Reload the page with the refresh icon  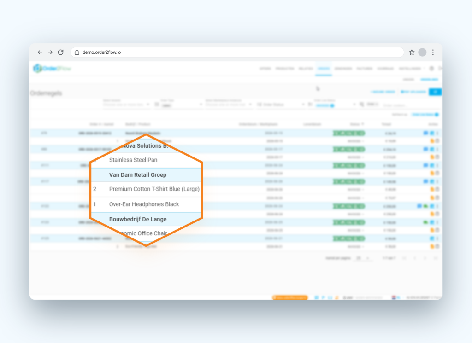[61, 52]
